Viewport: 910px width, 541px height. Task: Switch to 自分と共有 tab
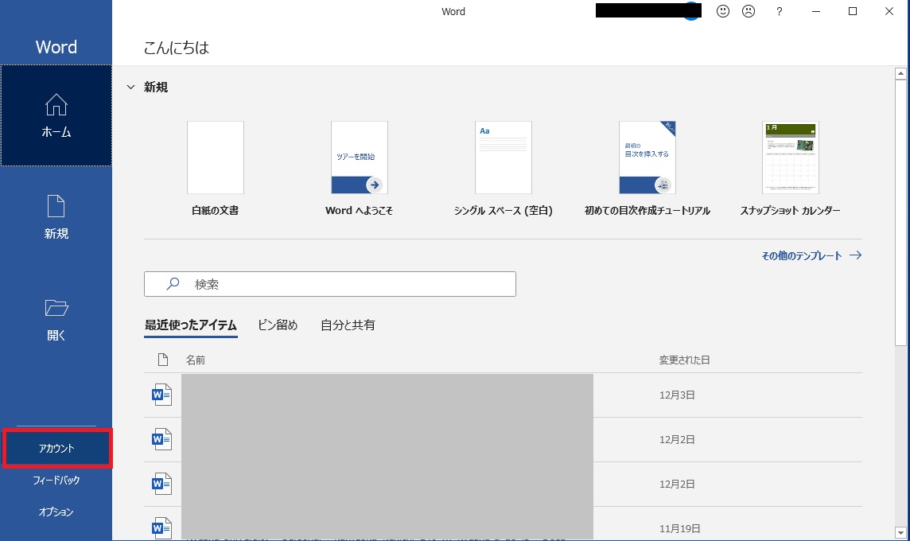point(348,325)
